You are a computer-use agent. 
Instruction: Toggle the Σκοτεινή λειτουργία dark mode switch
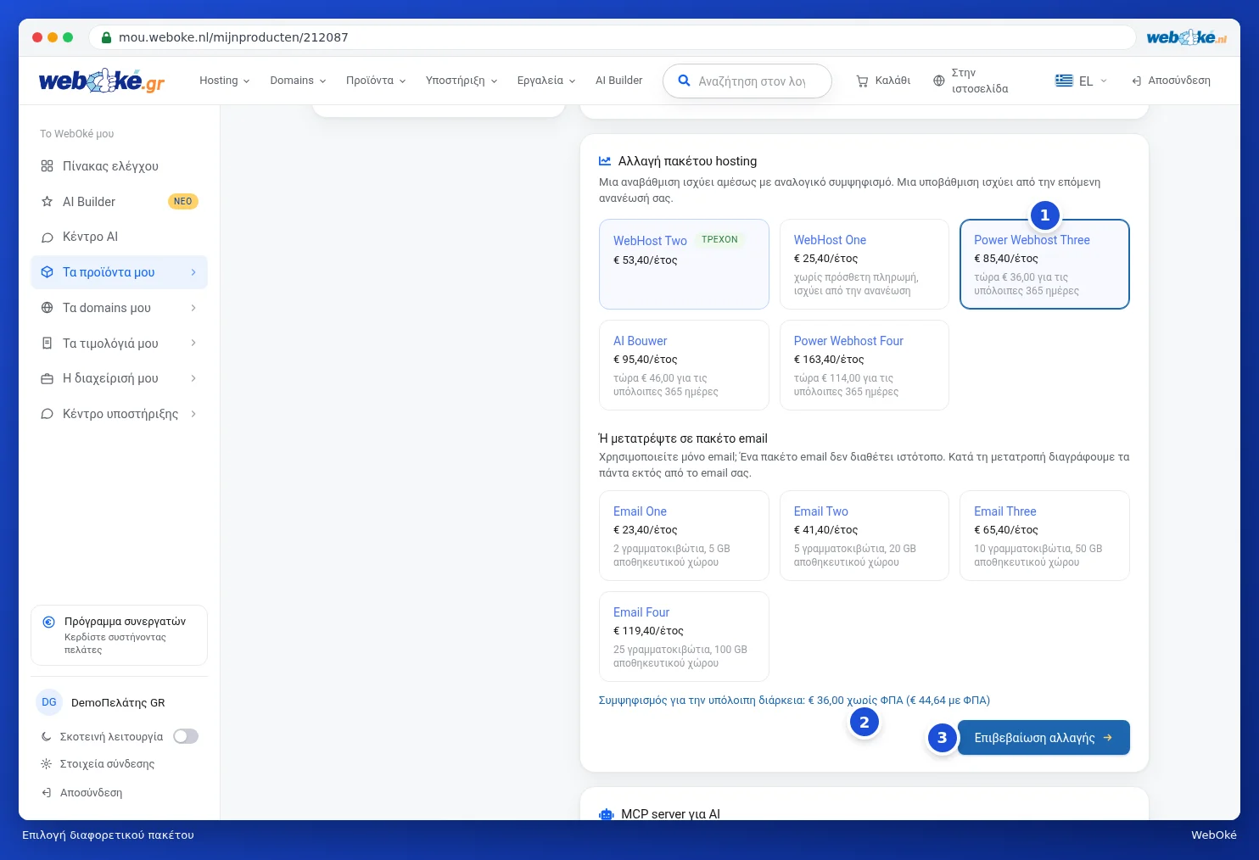(x=186, y=736)
